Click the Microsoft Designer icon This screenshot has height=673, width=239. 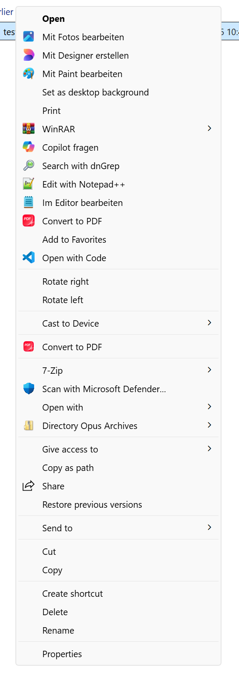[29, 55]
